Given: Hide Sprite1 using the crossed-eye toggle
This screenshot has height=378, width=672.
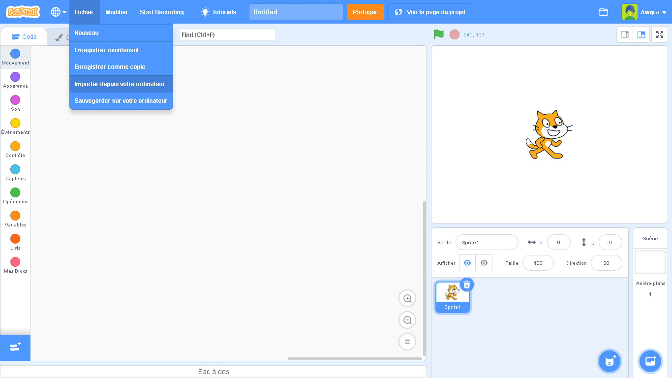Looking at the screenshot, I should click(x=484, y=263).
